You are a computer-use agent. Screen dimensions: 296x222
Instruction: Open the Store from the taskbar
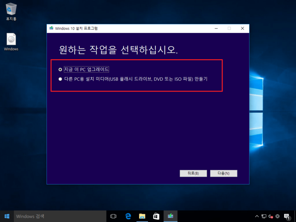tap(156, 216)
